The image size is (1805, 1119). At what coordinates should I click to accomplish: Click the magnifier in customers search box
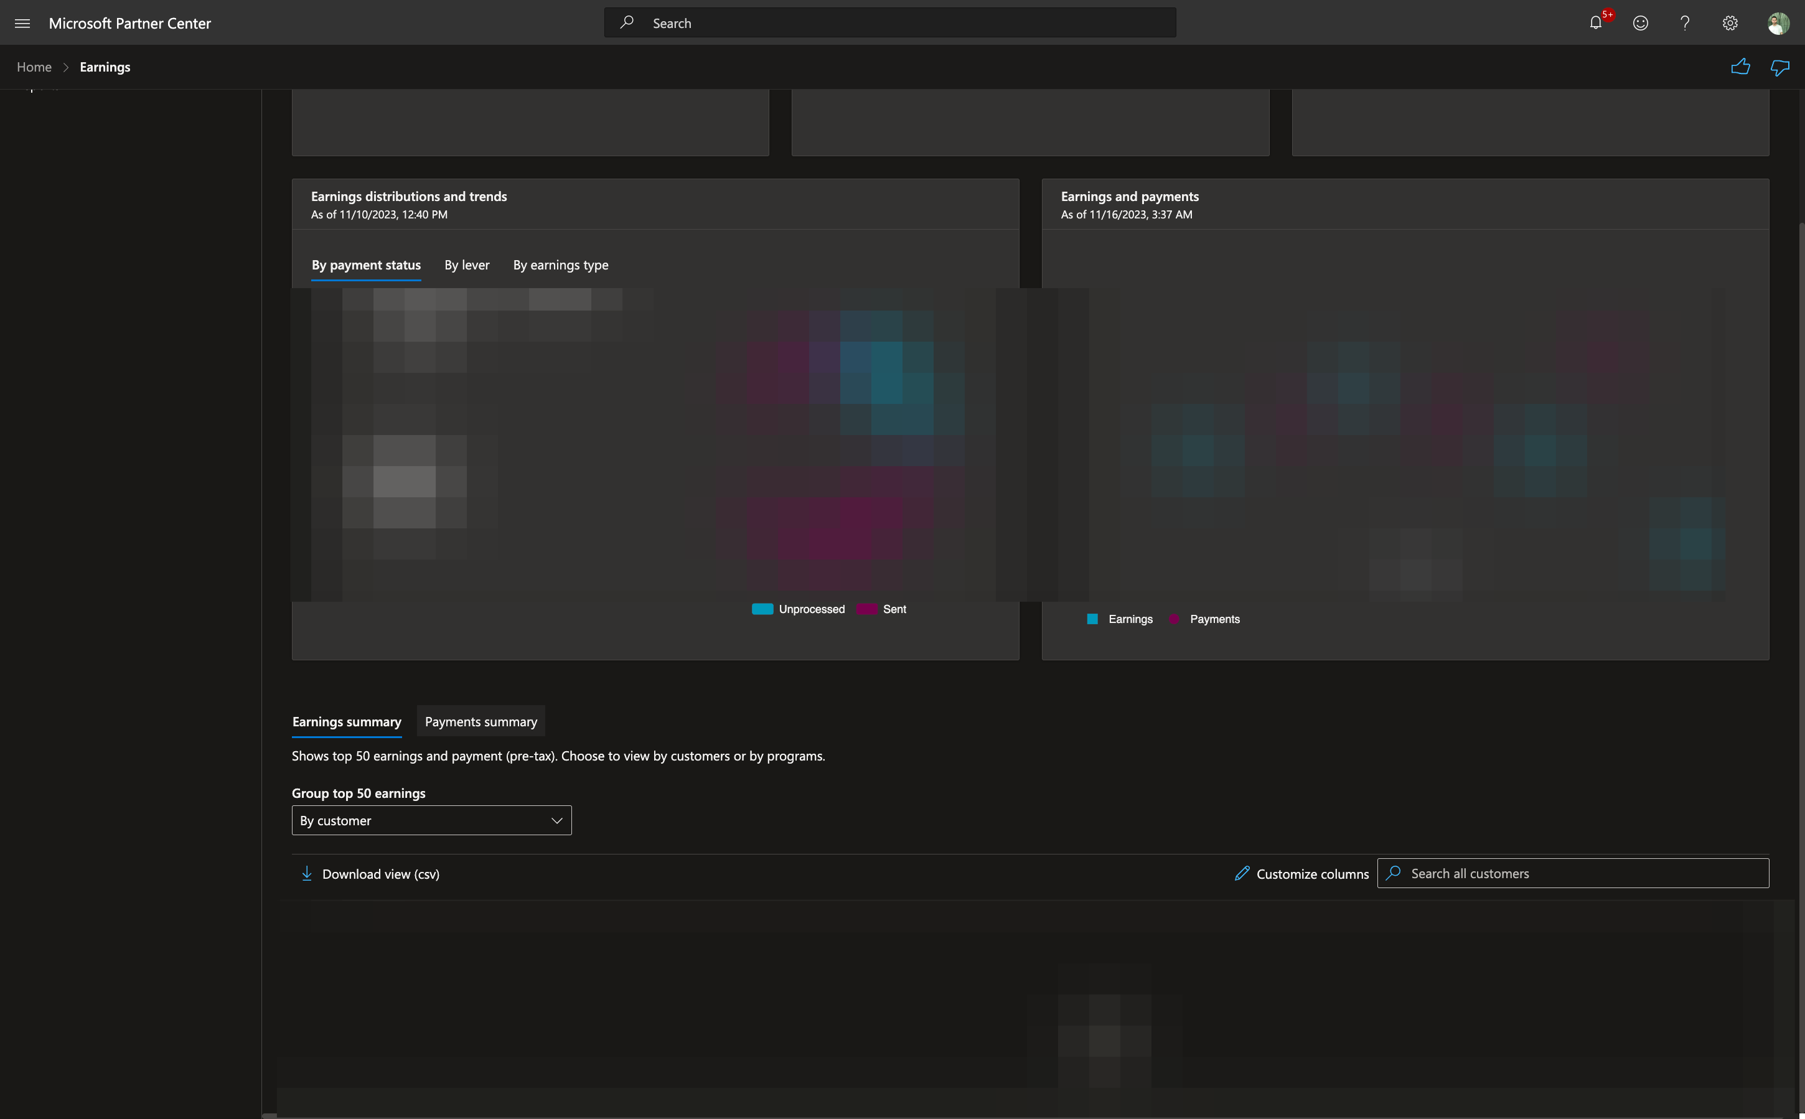(1394, 873)
